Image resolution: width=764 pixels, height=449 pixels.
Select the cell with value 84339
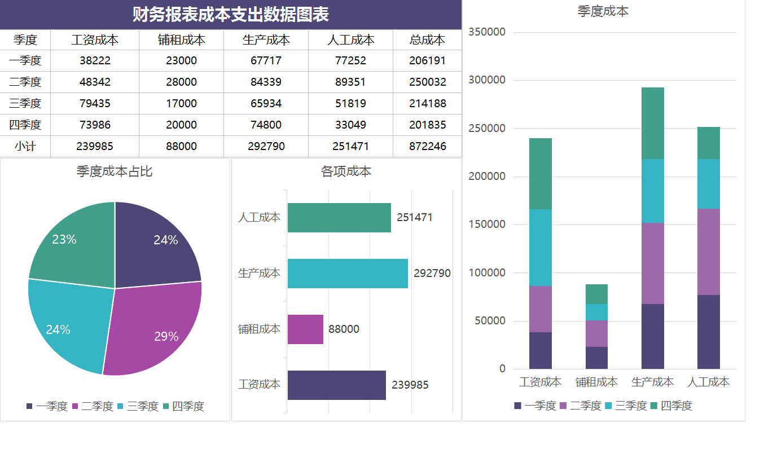266,82
